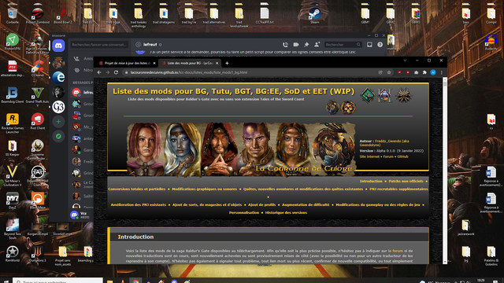Reload the browser page
504x283 pixels.
point(116,72)
